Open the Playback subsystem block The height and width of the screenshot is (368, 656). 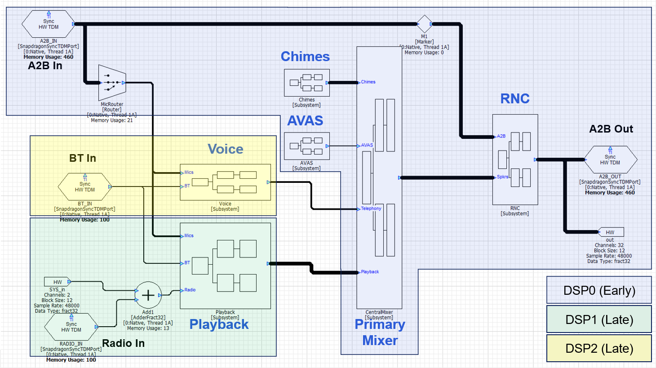(225, 266)
